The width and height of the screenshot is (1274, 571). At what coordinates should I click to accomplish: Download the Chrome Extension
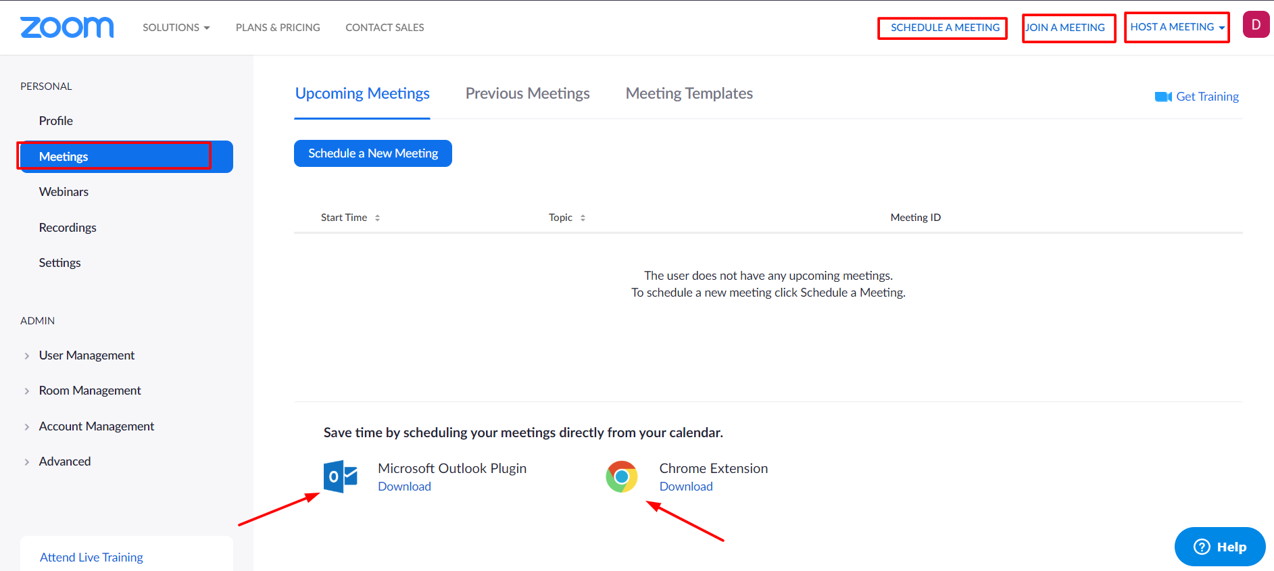686,487
